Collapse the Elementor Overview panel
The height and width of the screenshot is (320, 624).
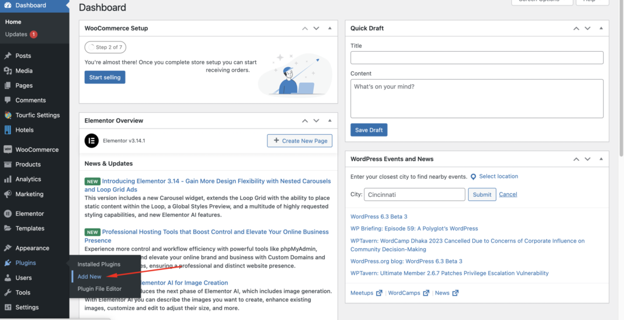coord(330,121)
